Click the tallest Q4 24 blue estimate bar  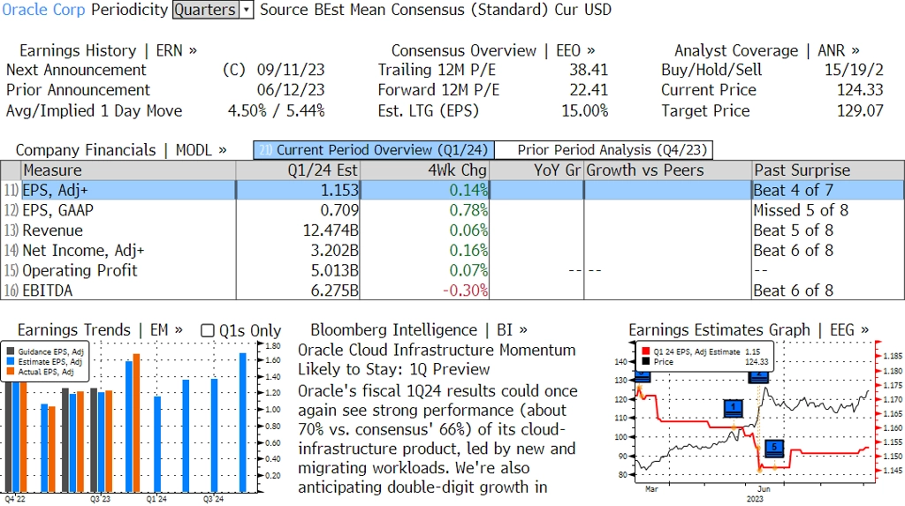click(x=243, y=422)
